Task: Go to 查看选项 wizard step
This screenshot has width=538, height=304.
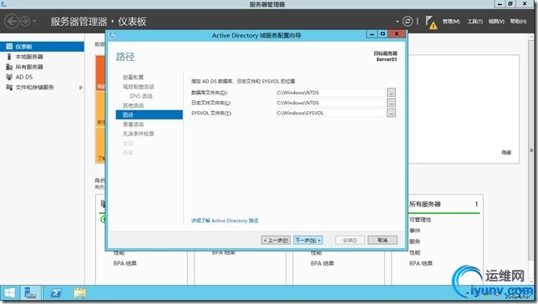Action: (133, 124)
